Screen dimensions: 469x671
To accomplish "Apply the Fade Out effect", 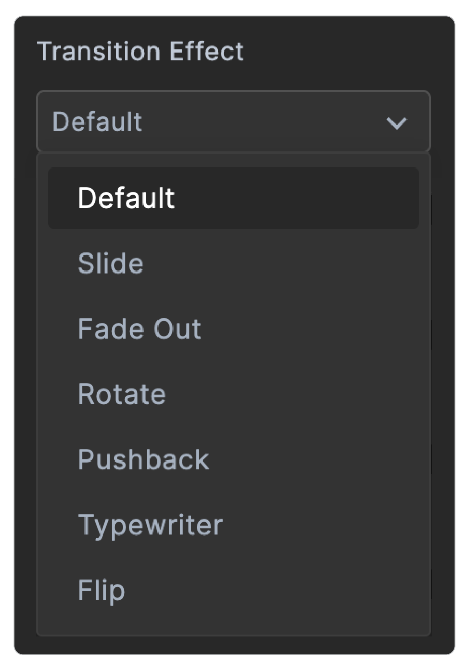I will tap(139, 329).
